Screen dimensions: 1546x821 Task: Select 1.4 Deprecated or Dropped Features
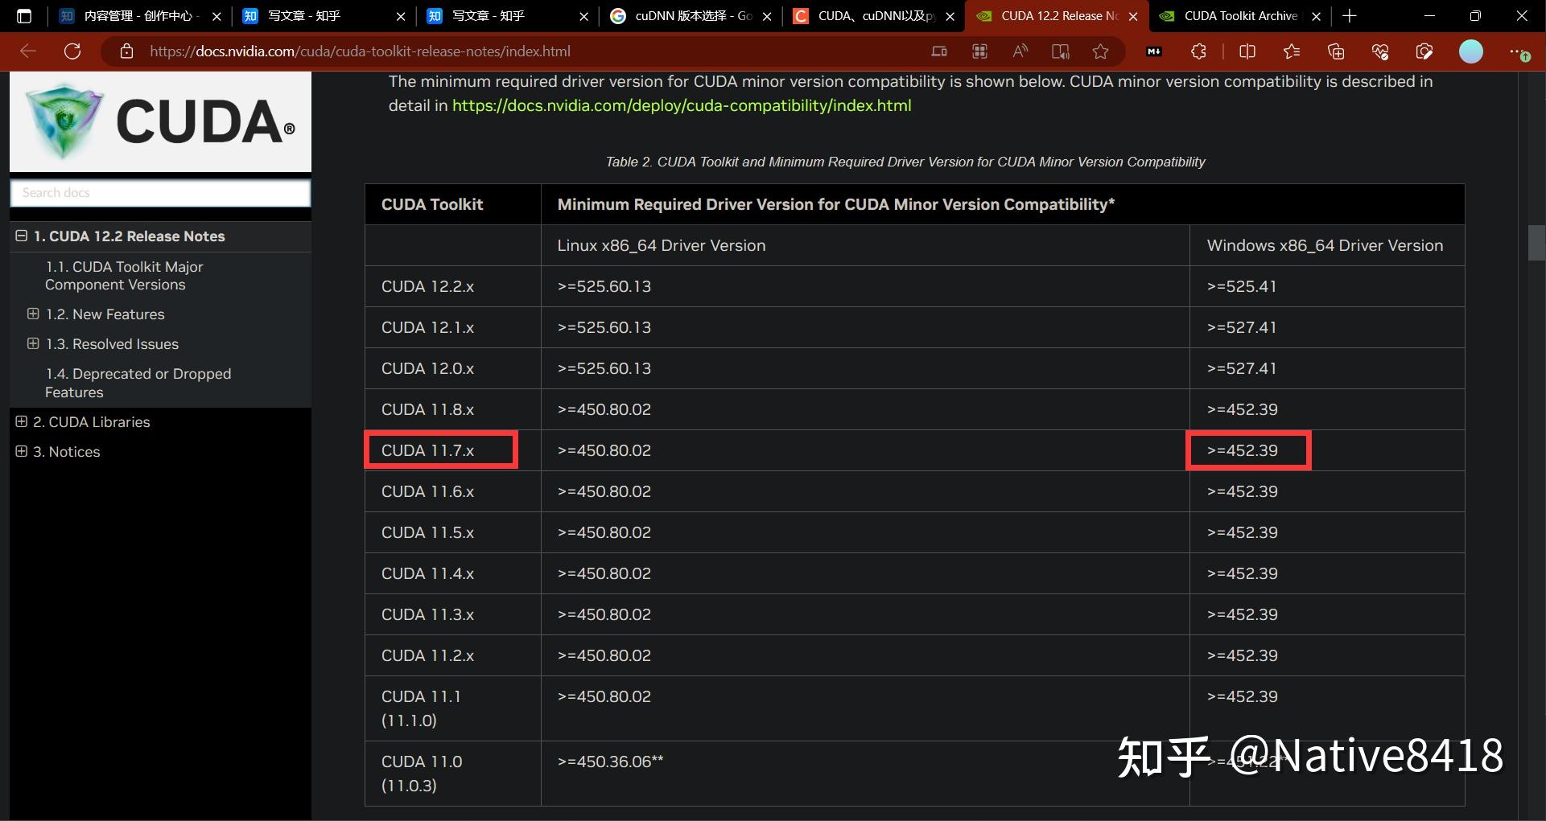click(x=138, y=383)
